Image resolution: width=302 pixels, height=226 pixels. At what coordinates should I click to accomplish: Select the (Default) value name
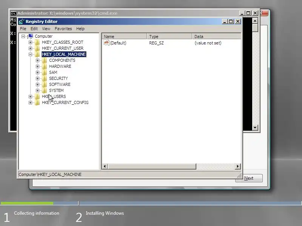pos(118,43)
